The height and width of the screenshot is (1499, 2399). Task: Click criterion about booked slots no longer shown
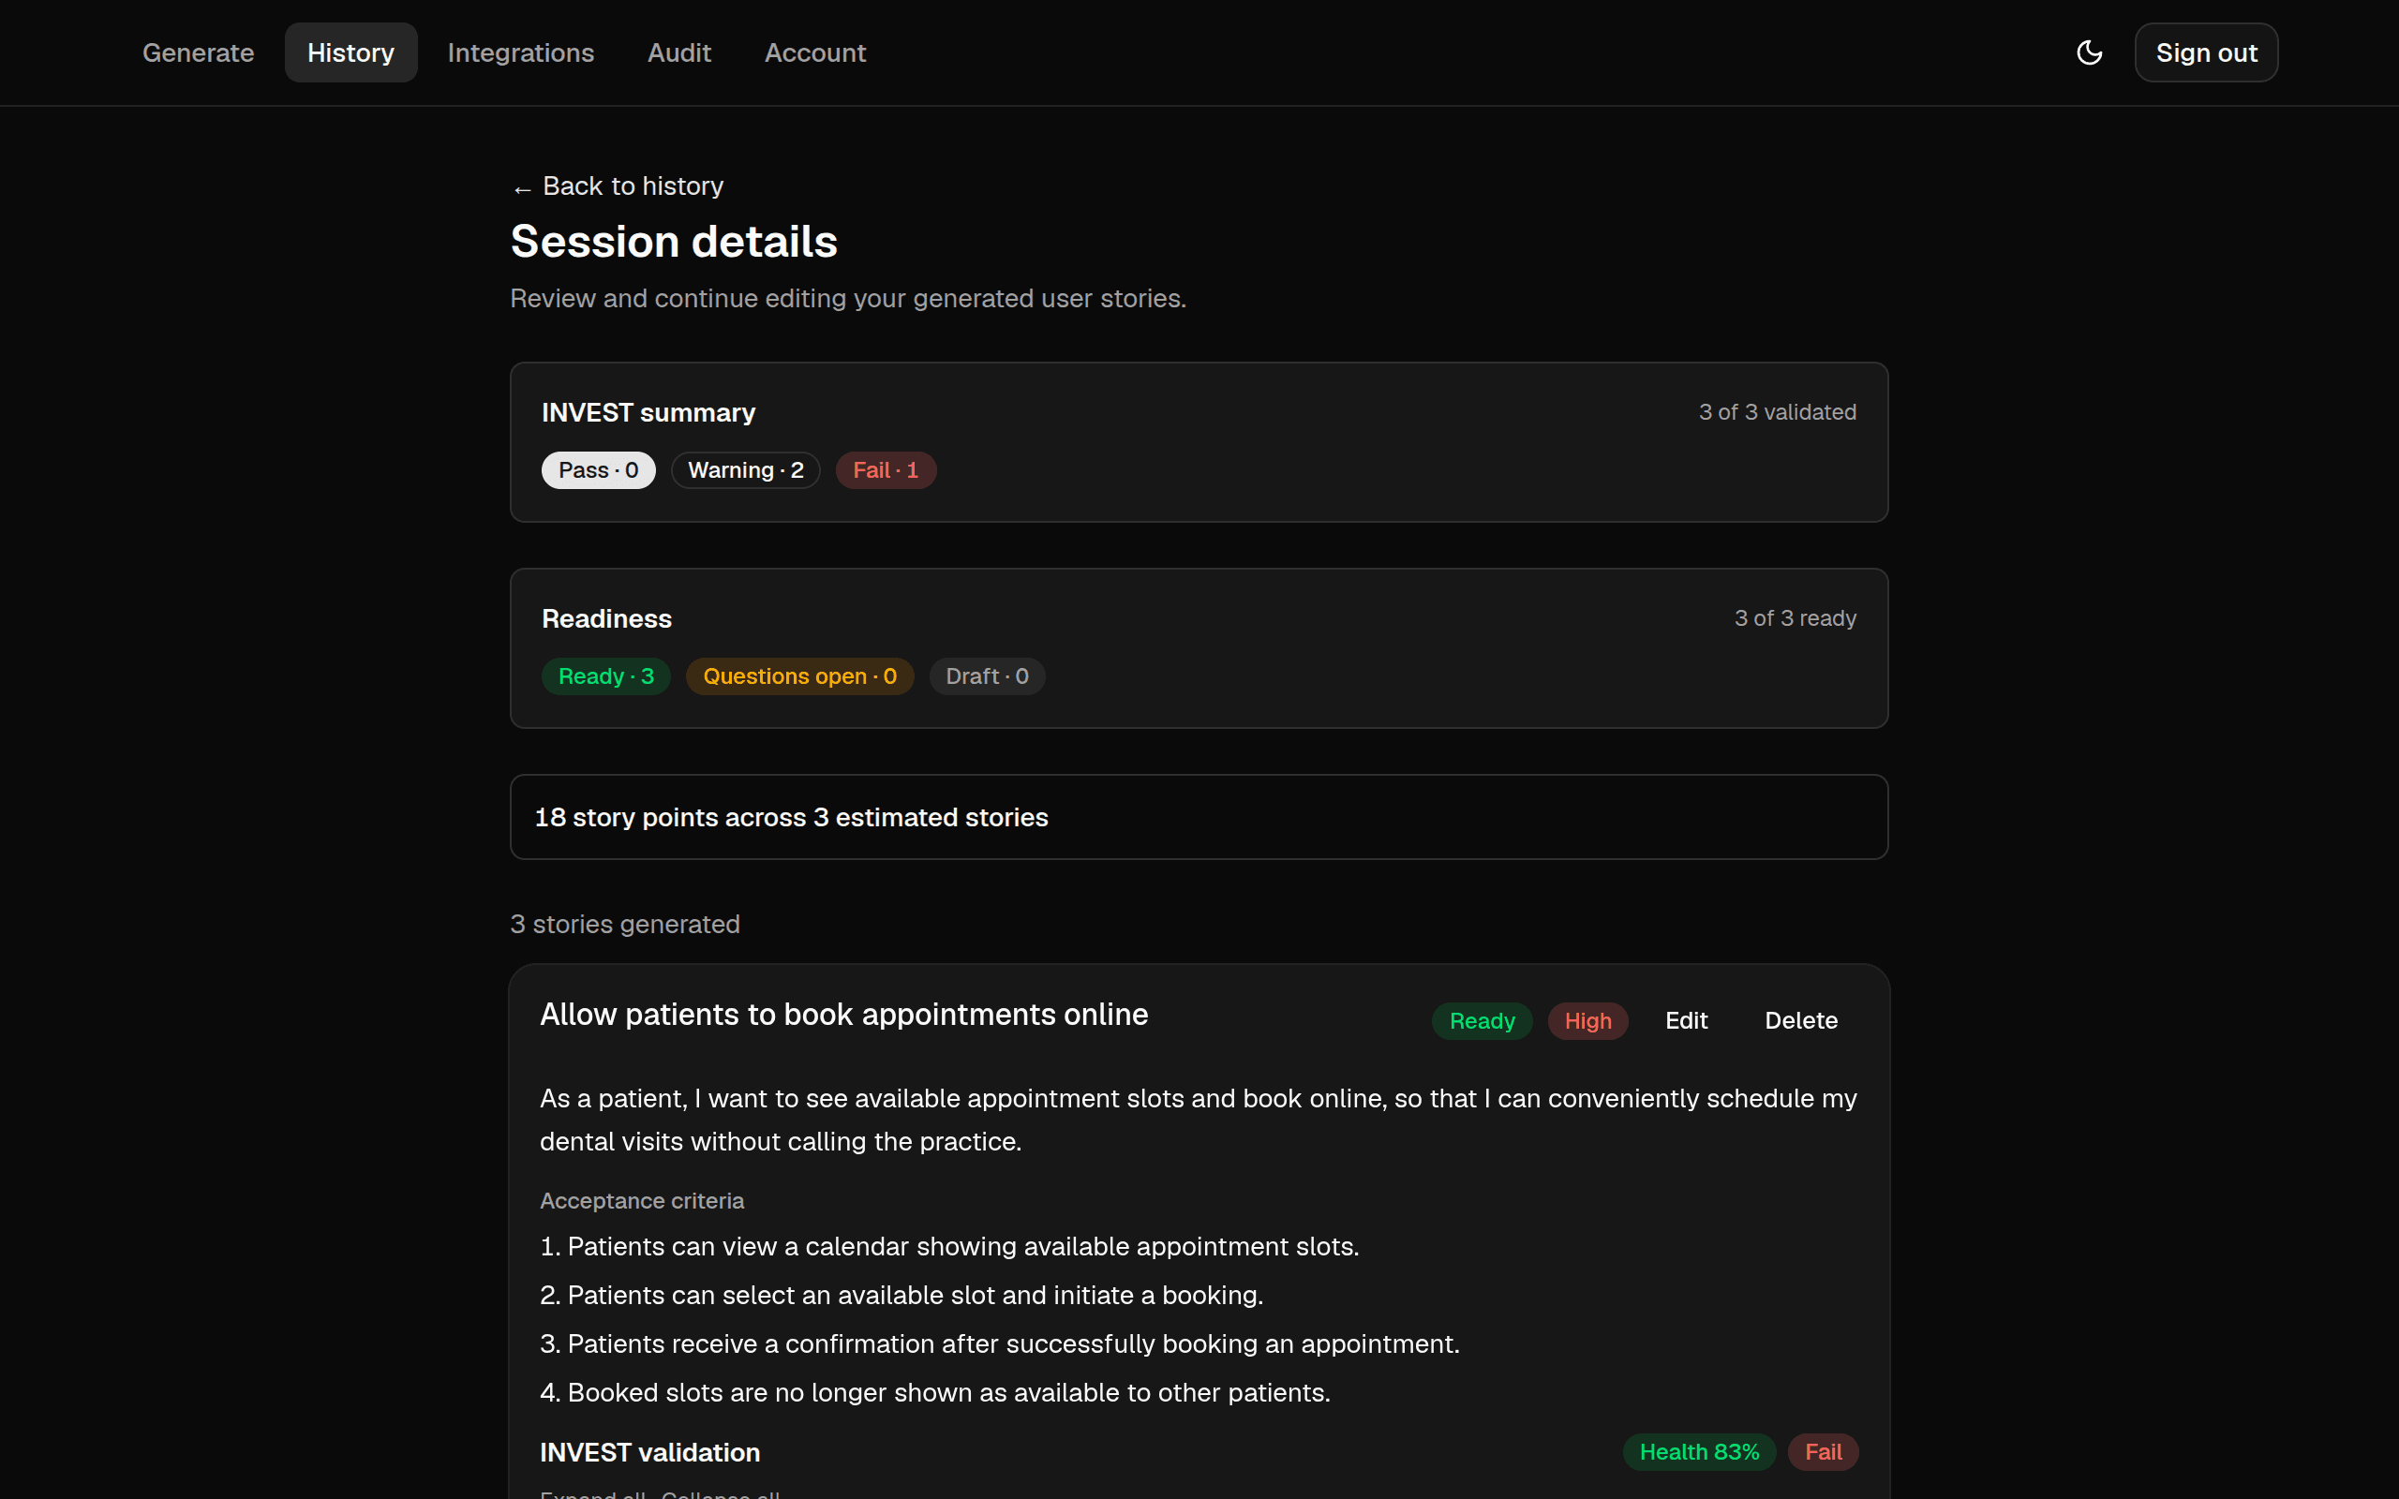click(935, 1392)
